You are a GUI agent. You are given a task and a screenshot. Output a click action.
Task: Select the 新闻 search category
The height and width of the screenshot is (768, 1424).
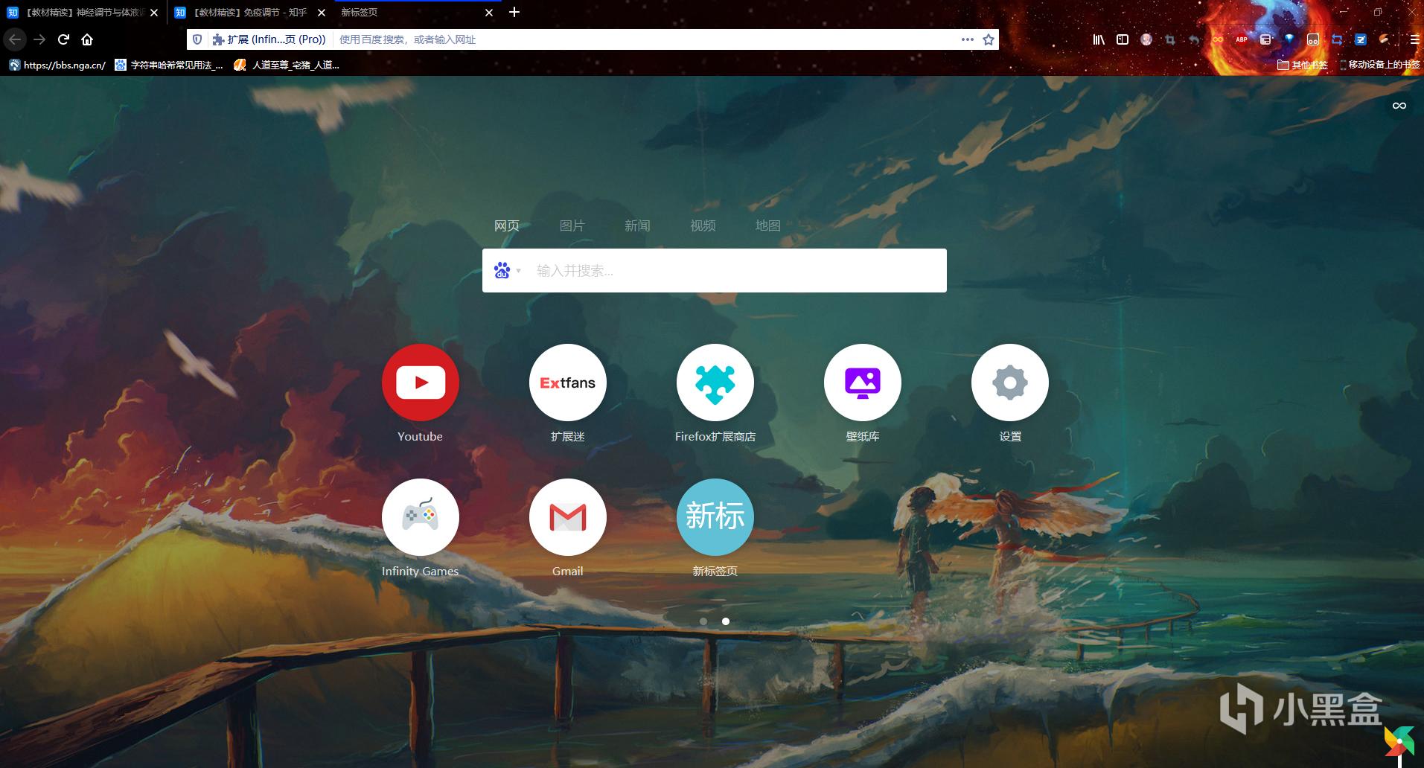(638, 225)
